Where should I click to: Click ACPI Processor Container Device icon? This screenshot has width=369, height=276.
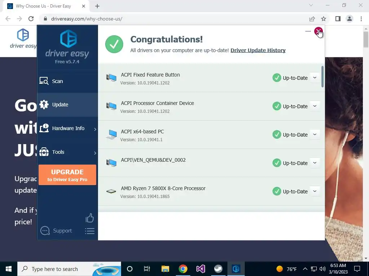(x=111, y=106)
